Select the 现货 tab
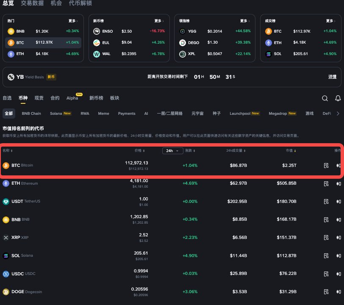 pos(39,98)
